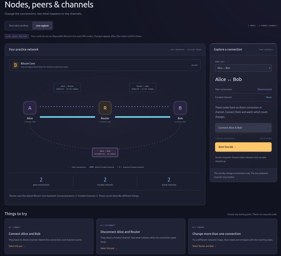Click the LIVE LOCAL REGTEST badge
281x256 pixels.
17,36
